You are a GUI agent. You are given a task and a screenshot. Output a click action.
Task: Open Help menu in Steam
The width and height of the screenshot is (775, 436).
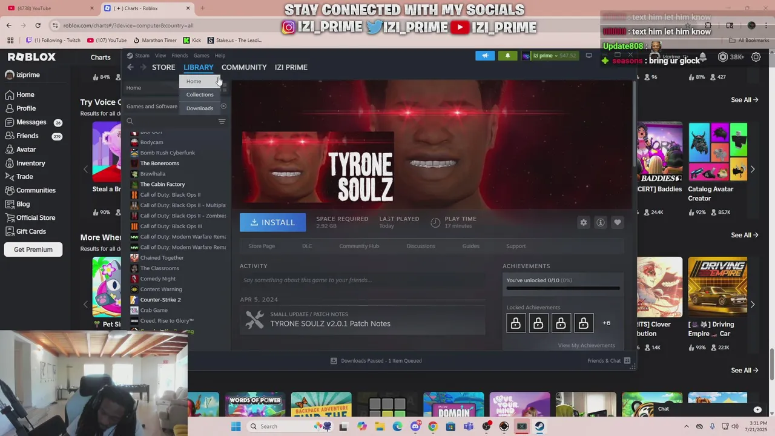220,56
